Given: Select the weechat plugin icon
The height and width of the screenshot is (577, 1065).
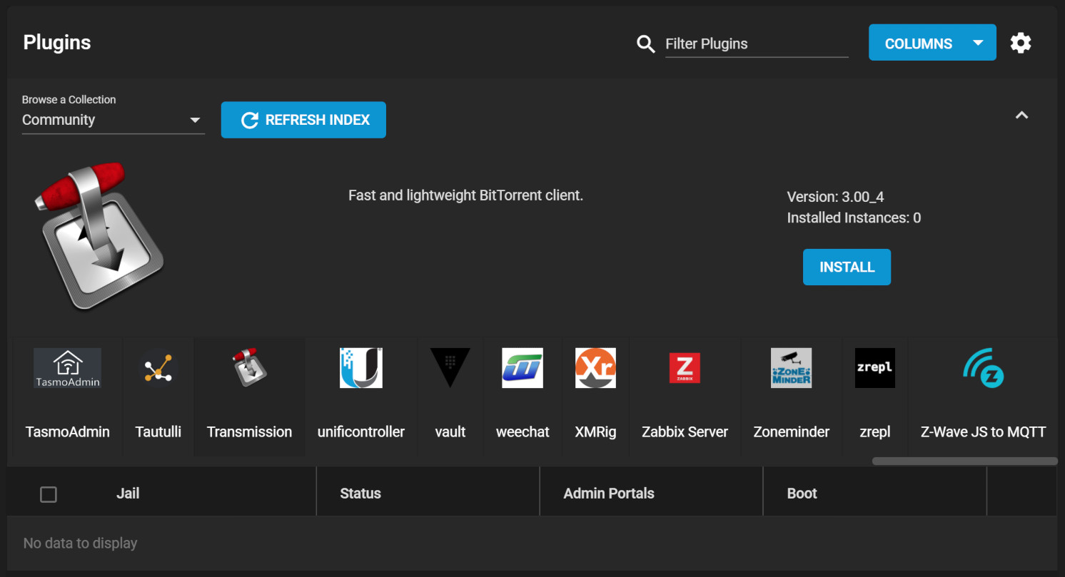Looking at the screenshot, I should pos(523,368).
